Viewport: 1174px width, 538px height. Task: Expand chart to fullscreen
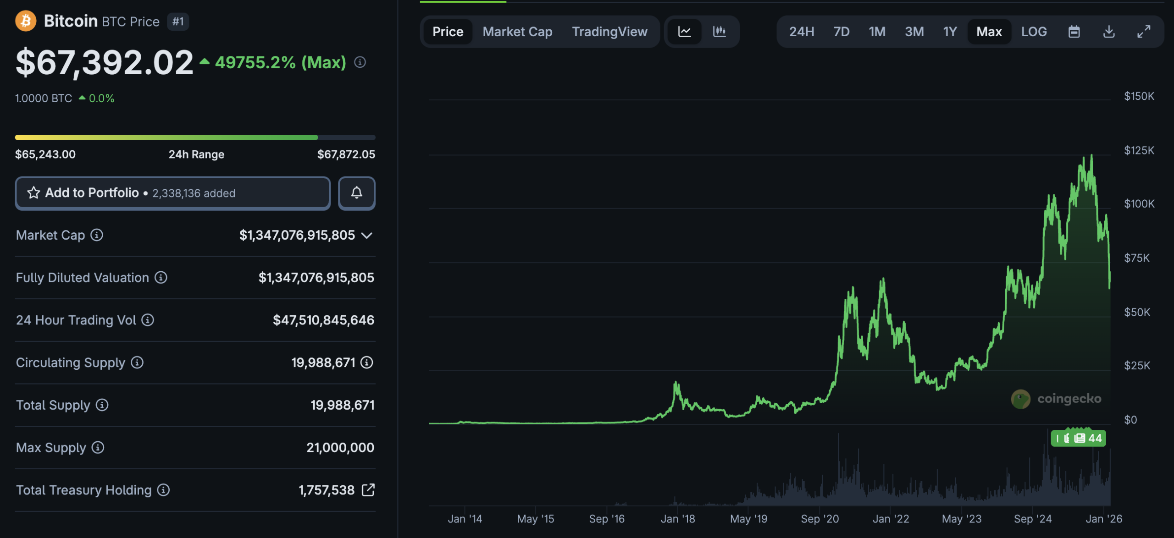point(1144,32)
